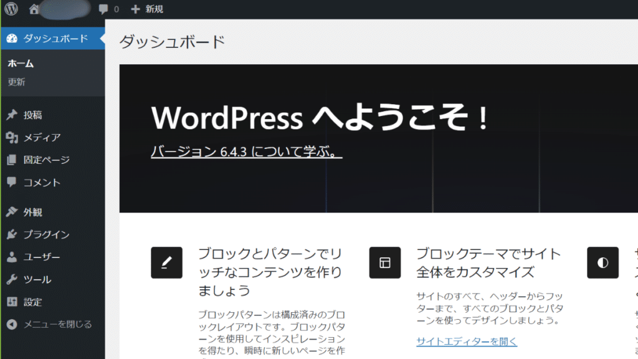638x359 pixels.
Task: Select 更新 under ダッシュボード
Action: click(x=16, y=81)
